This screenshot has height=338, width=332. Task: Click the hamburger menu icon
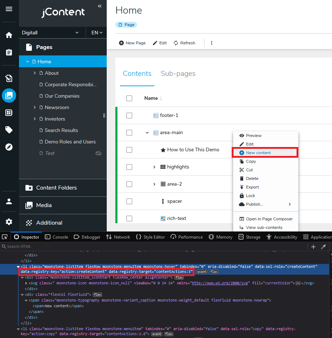click(9, 9)
